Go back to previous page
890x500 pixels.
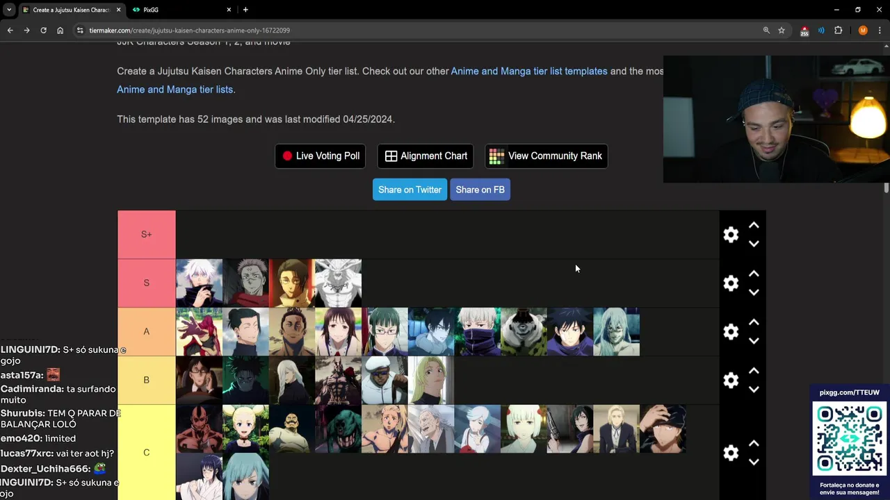tap(10, 31)
